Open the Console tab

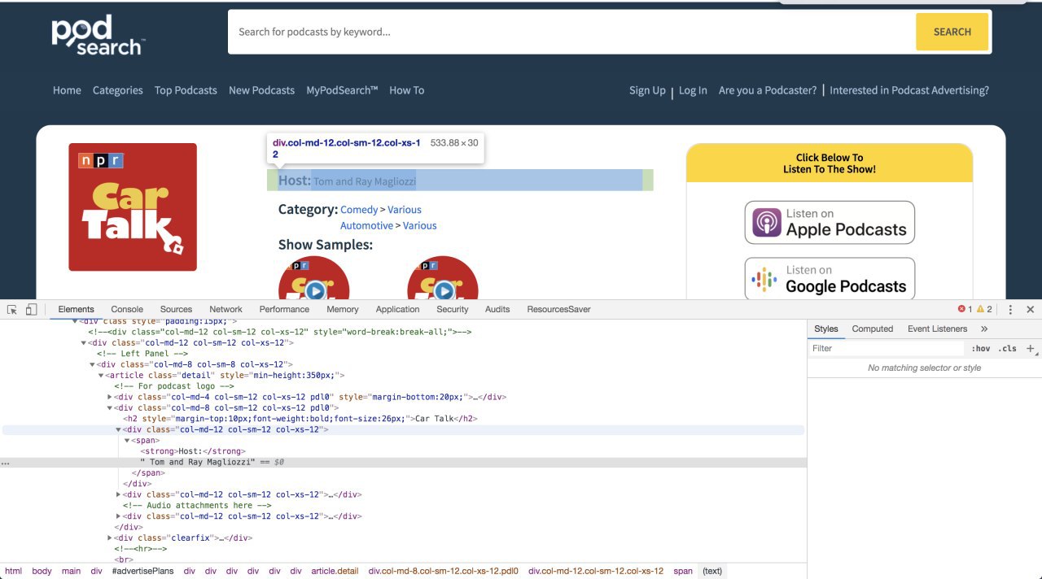(127, 310)
